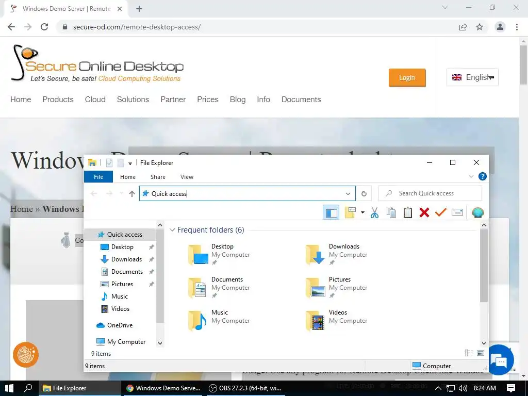
Task: Open Blog in website navigation
Action: coord(238,100)
